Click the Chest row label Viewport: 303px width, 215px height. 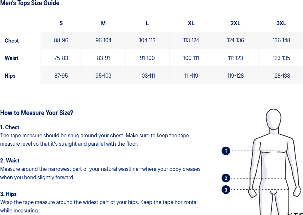coord(12,41)
